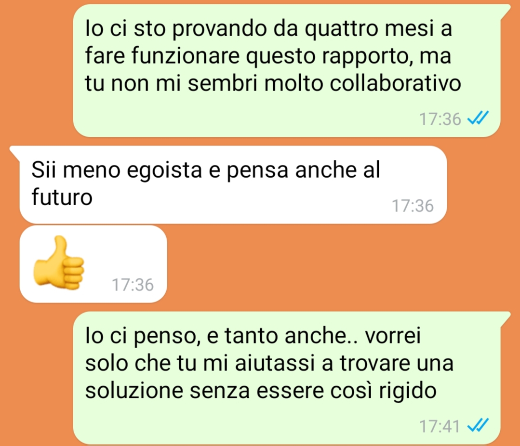
Task: Click blue read checkmarks on 17:36 sent message
Action: tap(478, 118)
